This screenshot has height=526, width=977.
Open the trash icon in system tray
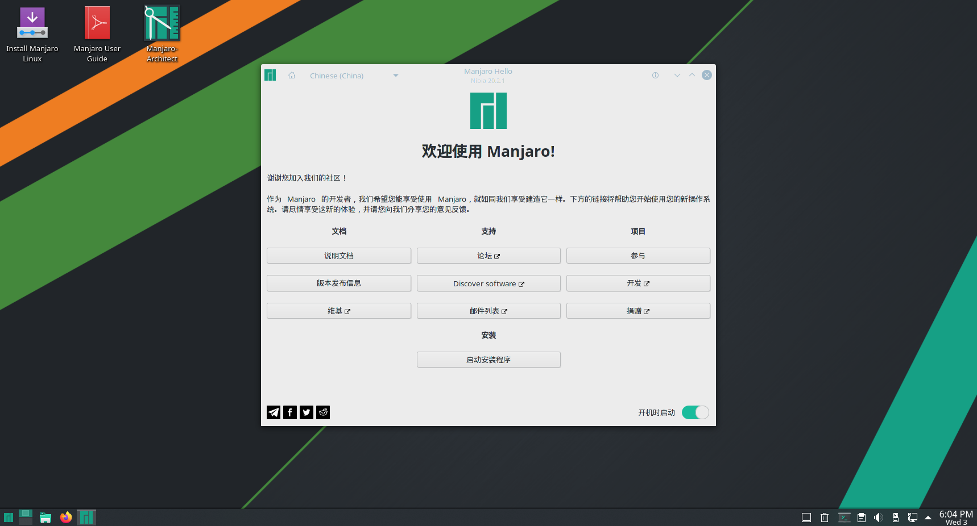tap(825, 517)
